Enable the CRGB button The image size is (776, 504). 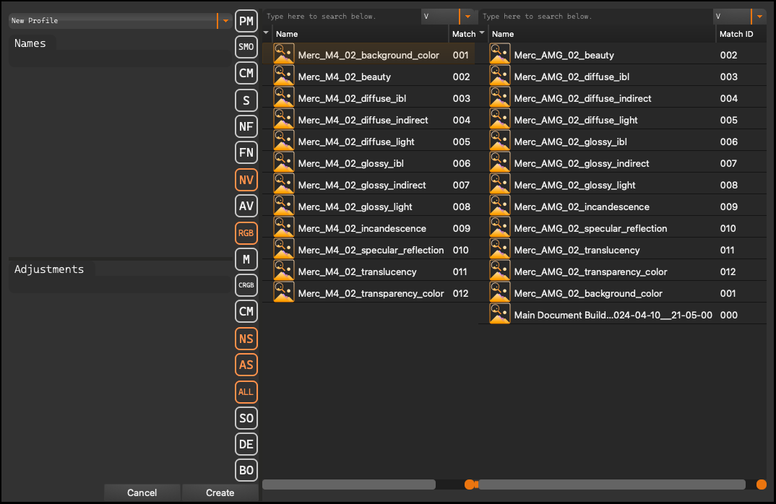[246, 285]
